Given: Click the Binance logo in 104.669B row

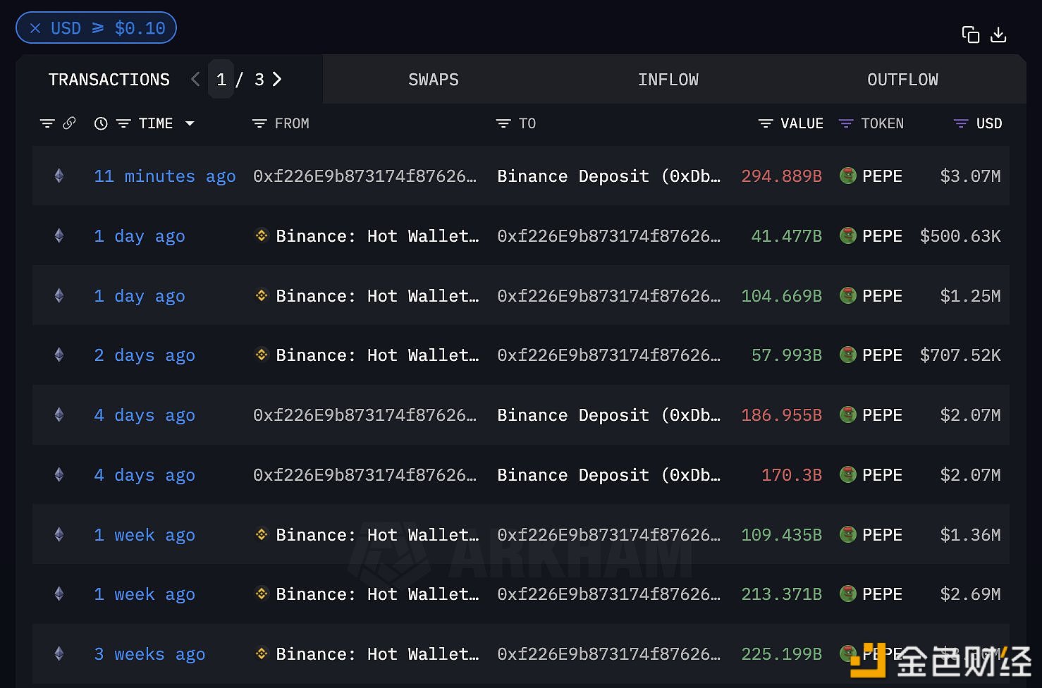Looking at the screenshot, I should coord(262,295).
